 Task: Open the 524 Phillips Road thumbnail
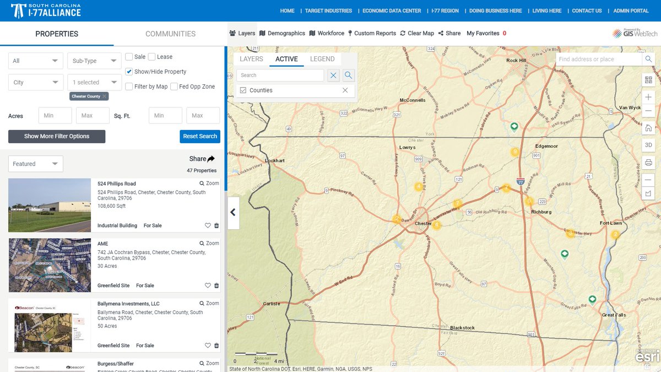(50, 205)
